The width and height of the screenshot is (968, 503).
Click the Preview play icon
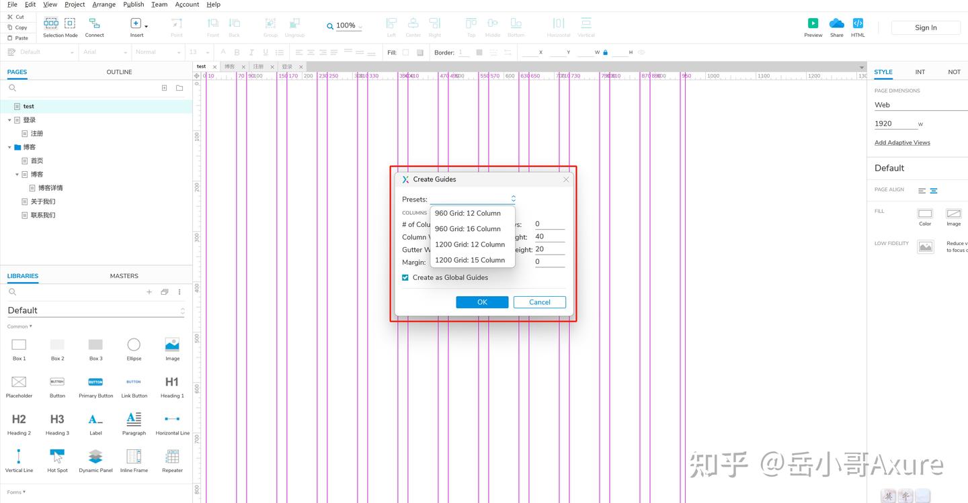pyautogui.click(x=813, y=23)
